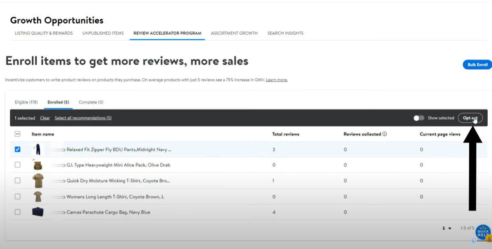Click the Current page views column header
Screen dimensions: 492x249
click(x=440, y=134)
